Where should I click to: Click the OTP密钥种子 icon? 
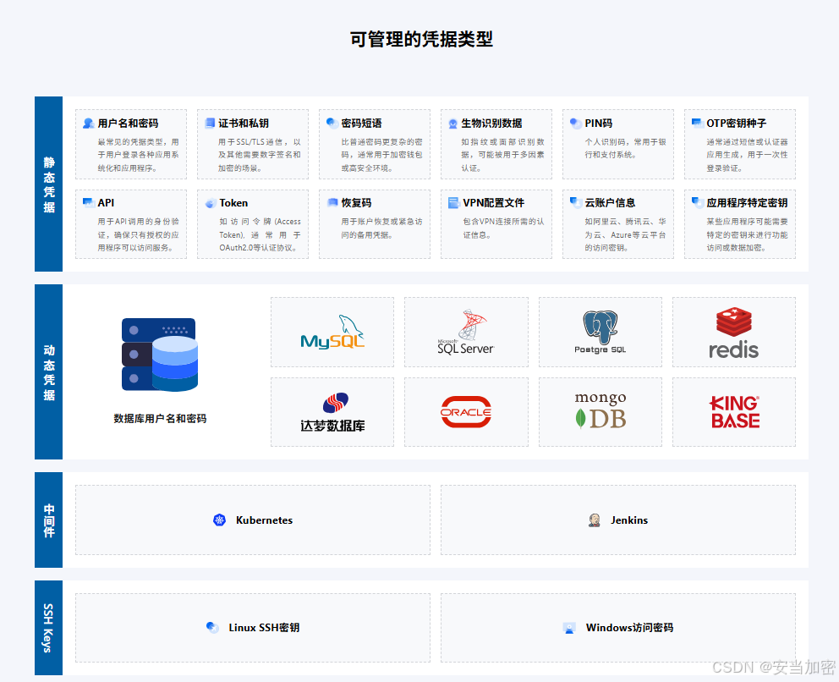click(698, 124)
